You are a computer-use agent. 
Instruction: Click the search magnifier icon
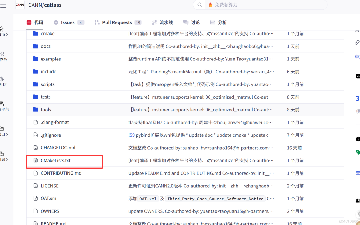pos(199,5)
